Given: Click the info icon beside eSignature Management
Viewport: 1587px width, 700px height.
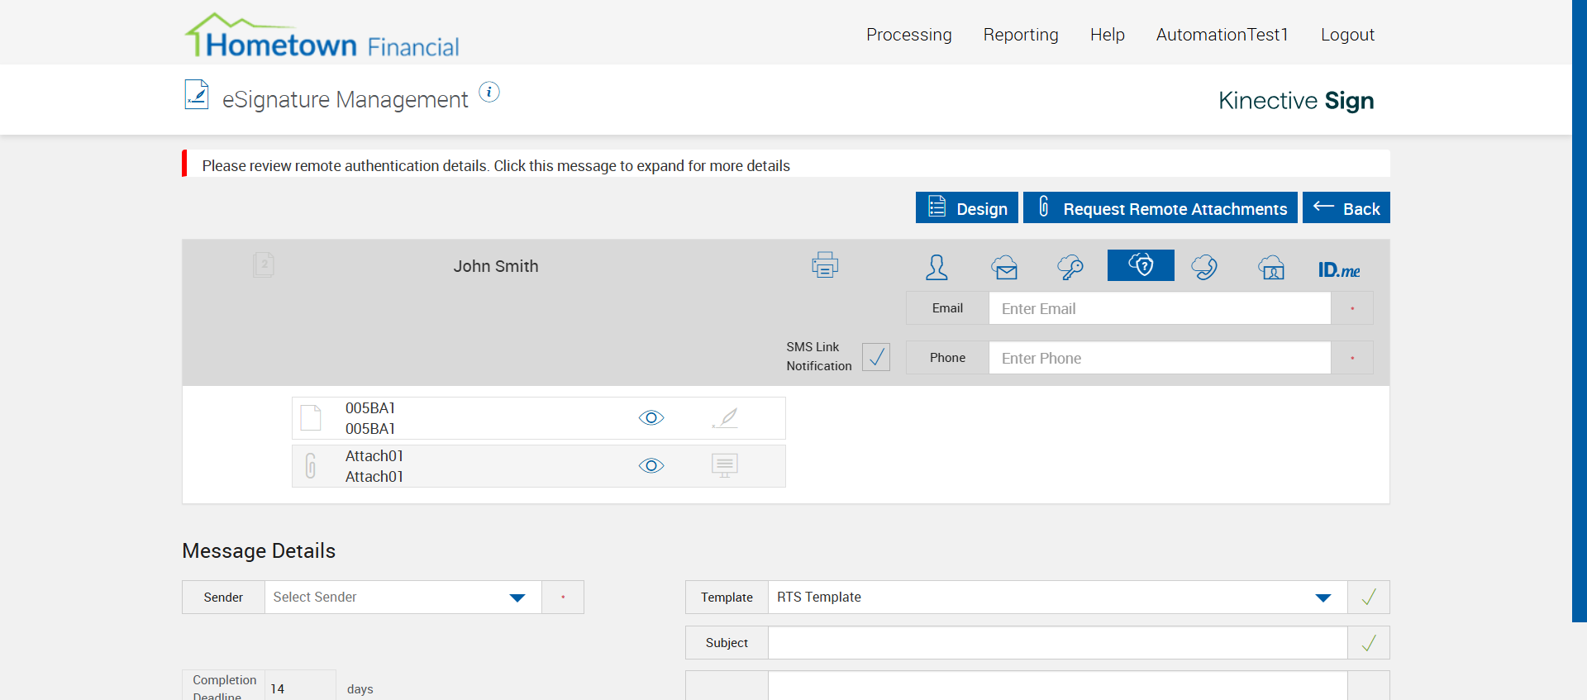Looking at the screenshot, I should (489, 93).
